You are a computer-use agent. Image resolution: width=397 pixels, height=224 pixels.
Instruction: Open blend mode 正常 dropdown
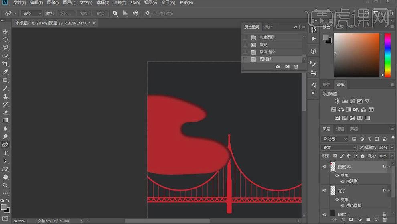point(339,147)
